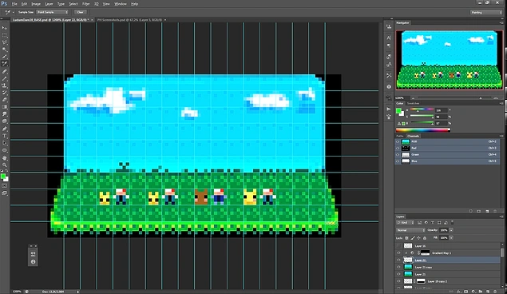Open the Window menu
The image size is (507, 294).
pyautogui.click(x=121, y=4)
